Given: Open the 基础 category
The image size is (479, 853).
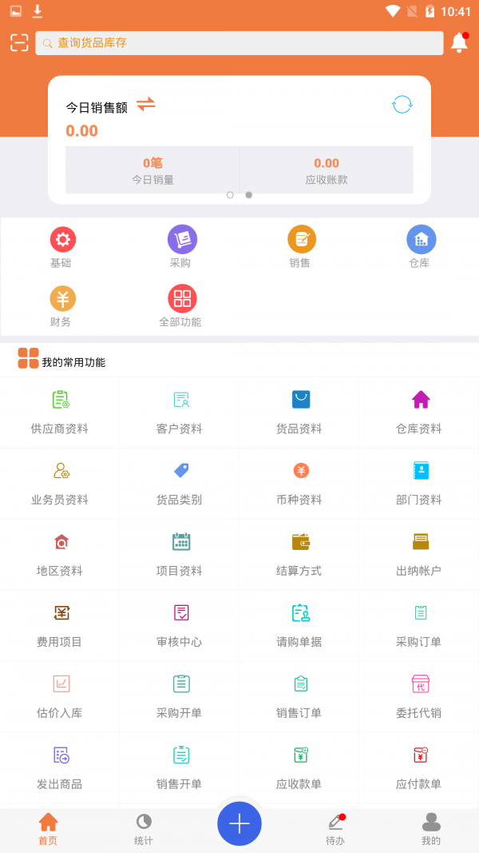Looking at the screenshot, I should point(62,246).
